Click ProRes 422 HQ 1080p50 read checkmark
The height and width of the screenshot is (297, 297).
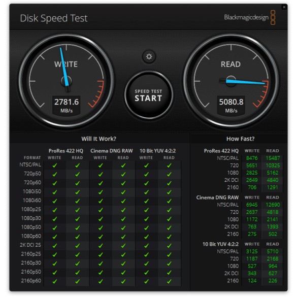click(x=77, y=228)
